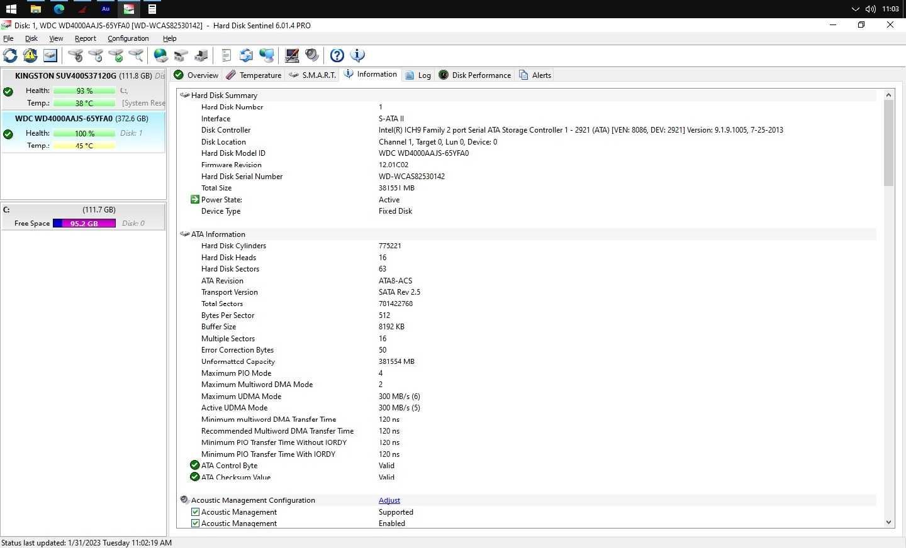Image resolution: width=906 pixels, height=548 pixels.
Task: Expand the system tray hidden icons chevron
Action: pos(855,9)
